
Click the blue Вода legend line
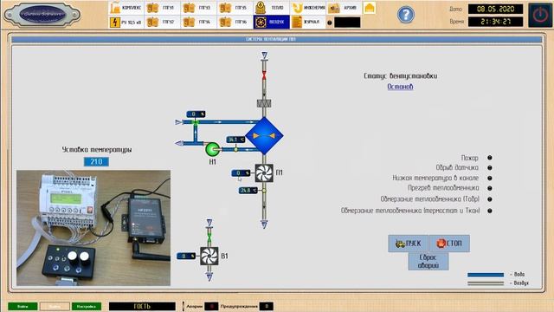486,275
